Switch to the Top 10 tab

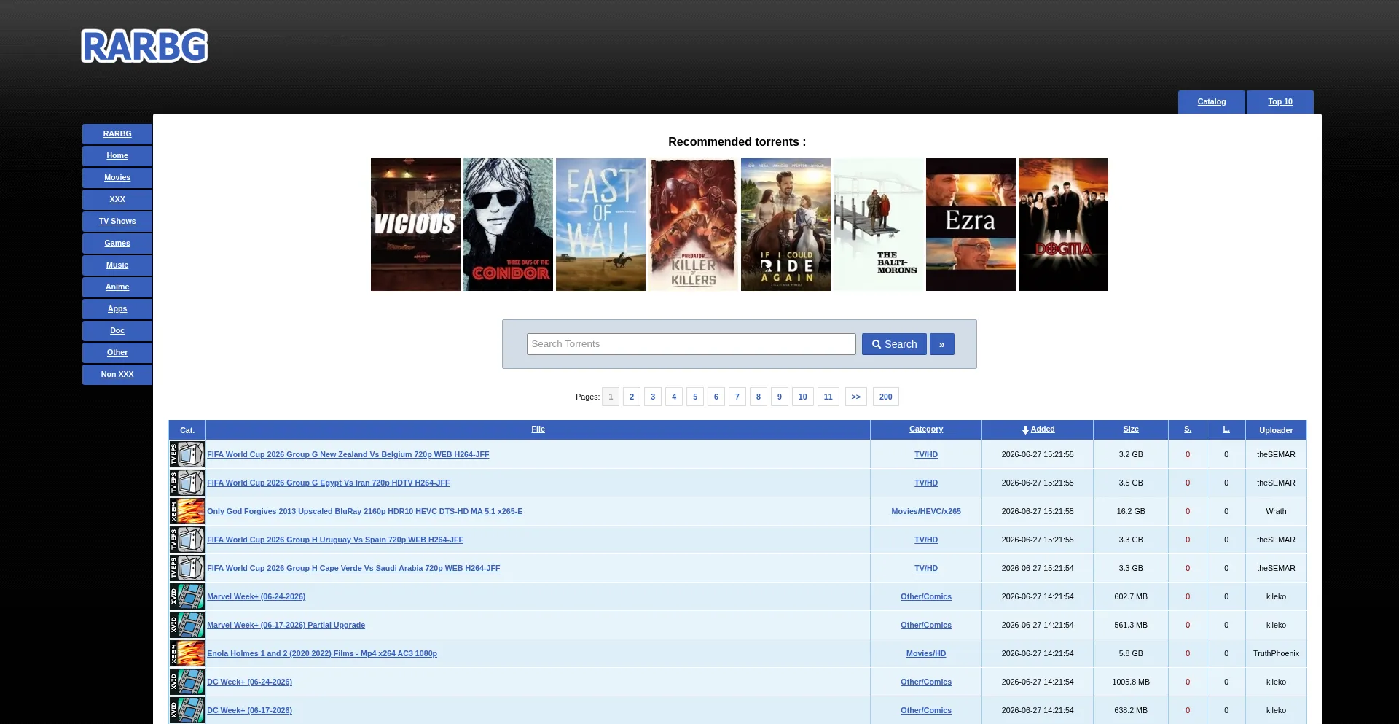pyautogui.click(x=1280, y=102)
